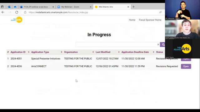Select the ASL interpreter video tile

182,10
